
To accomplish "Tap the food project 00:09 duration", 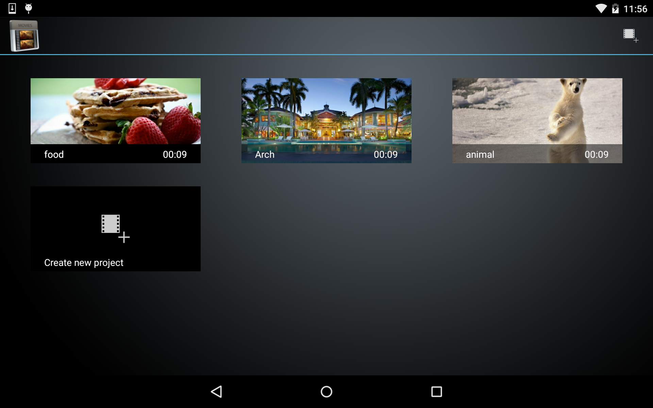I will [175, 154].
